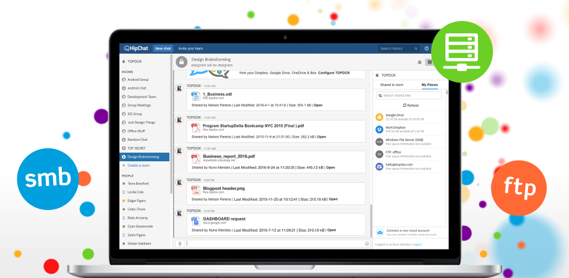569x278 pixels.
Task: Click the My Places panel scrollbar
Action: [x=447, y=93]
